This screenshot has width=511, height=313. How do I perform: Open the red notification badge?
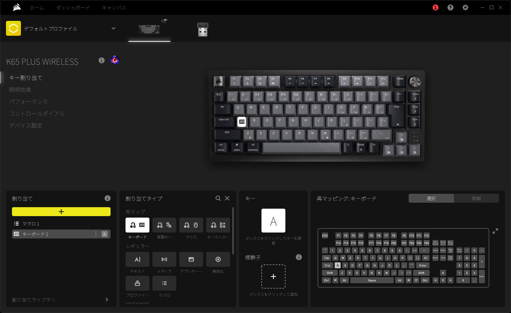pyautogui.click(x=435, y=7)
